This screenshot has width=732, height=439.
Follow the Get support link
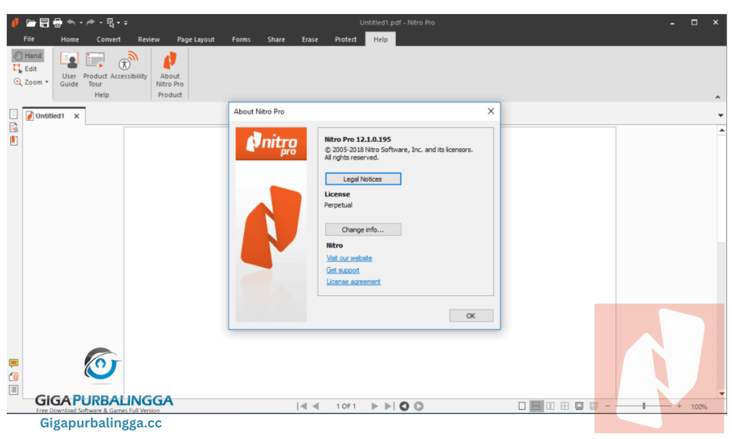point(343,270)
